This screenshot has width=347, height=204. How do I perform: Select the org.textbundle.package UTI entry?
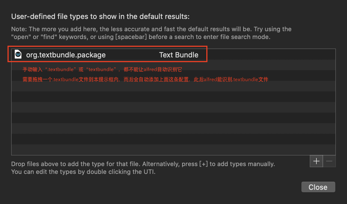tap(66, 55)
